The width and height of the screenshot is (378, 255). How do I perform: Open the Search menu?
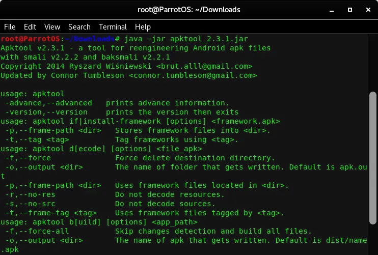(79, 27)
